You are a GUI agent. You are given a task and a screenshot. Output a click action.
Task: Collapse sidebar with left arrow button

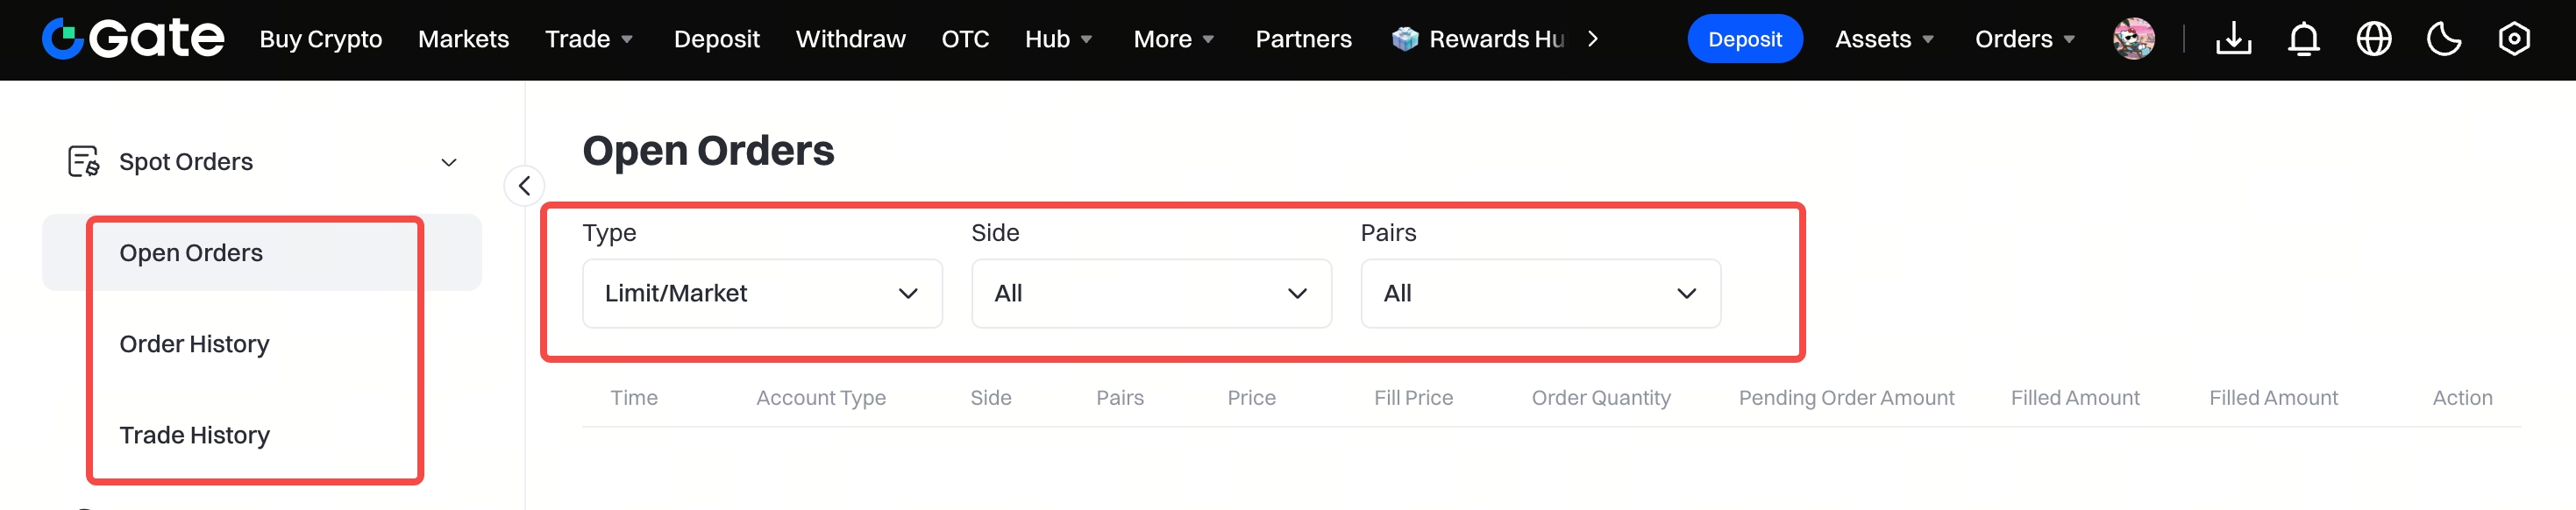524,186
